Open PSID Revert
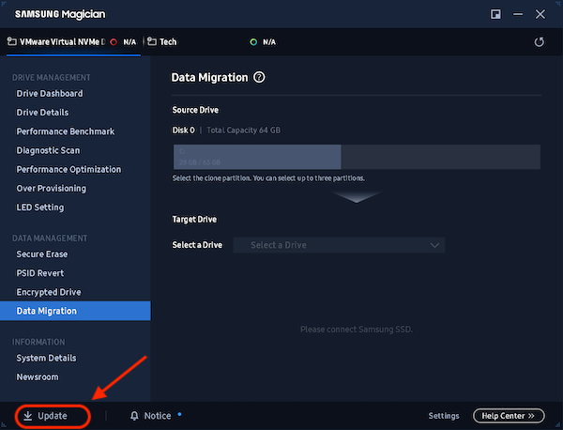Screen dimensions: 563x430 coord(40,273)
